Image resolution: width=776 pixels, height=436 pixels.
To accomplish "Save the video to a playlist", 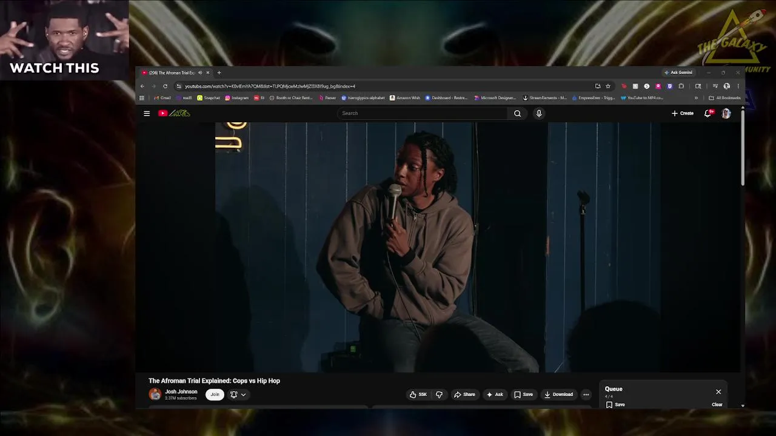I will 523,394.
